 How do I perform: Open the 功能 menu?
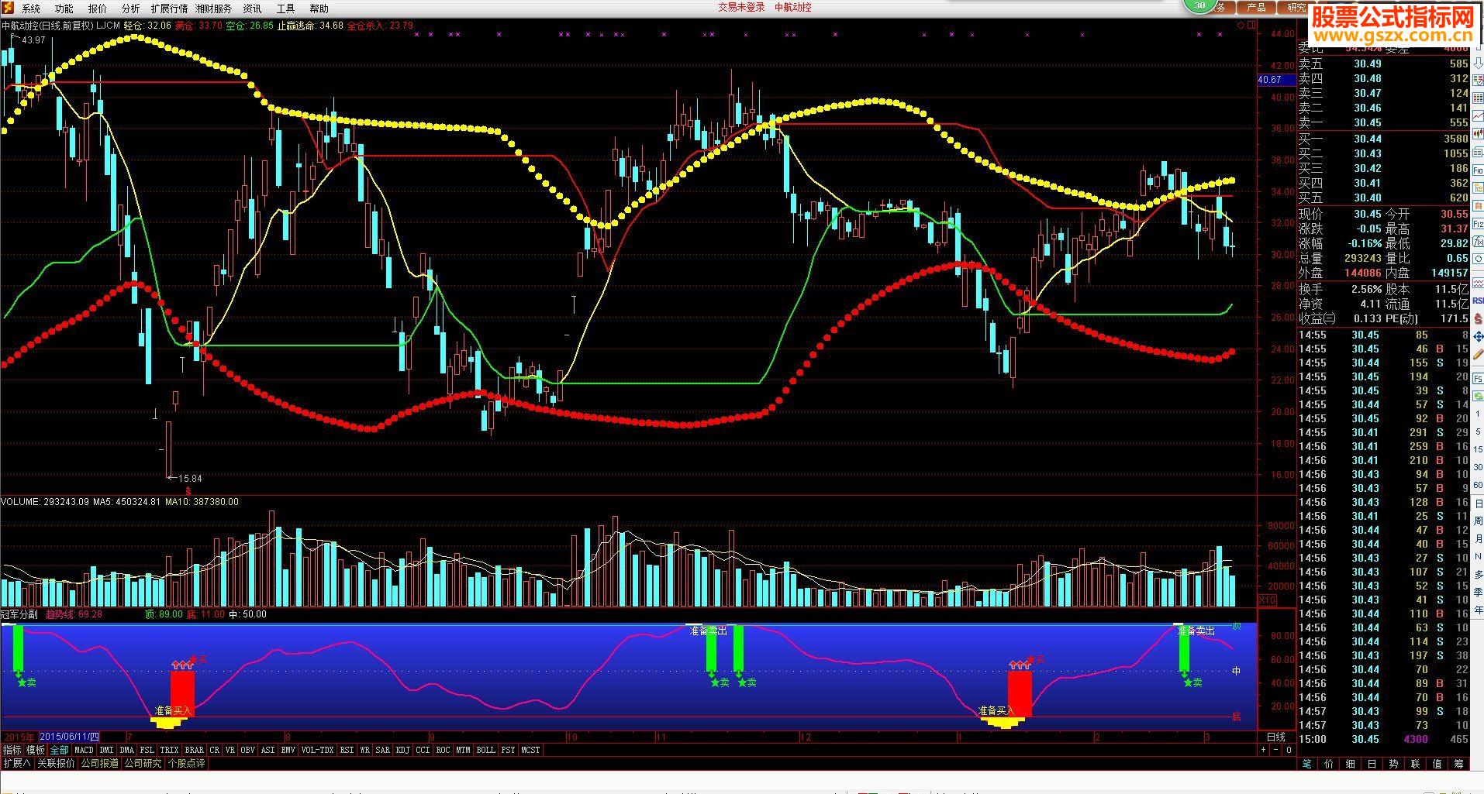[x=64, y=9]
